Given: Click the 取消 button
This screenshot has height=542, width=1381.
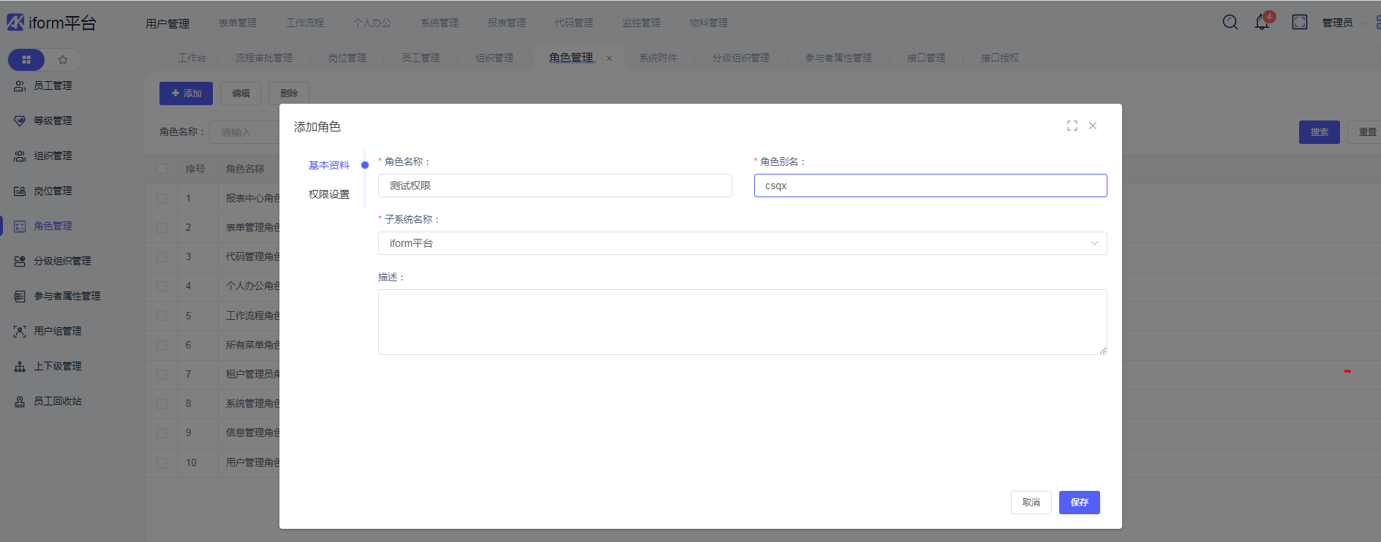Looking at the screenshot, I should 1031,503.
